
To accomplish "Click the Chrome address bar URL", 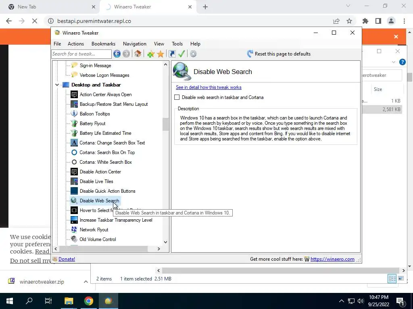I will coord(94,21).
